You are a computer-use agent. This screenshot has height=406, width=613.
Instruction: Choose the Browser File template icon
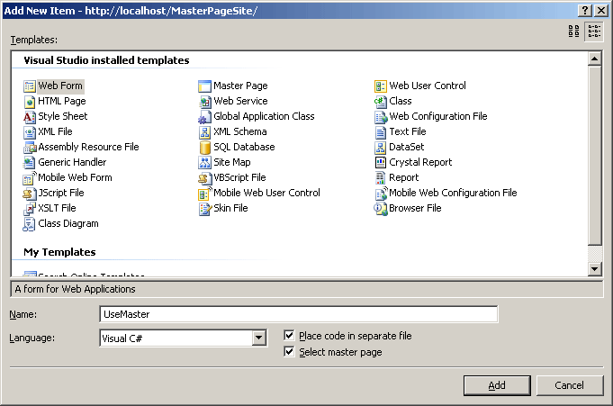[381, 209]
